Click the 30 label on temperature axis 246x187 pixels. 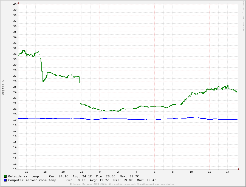[15, 59]
